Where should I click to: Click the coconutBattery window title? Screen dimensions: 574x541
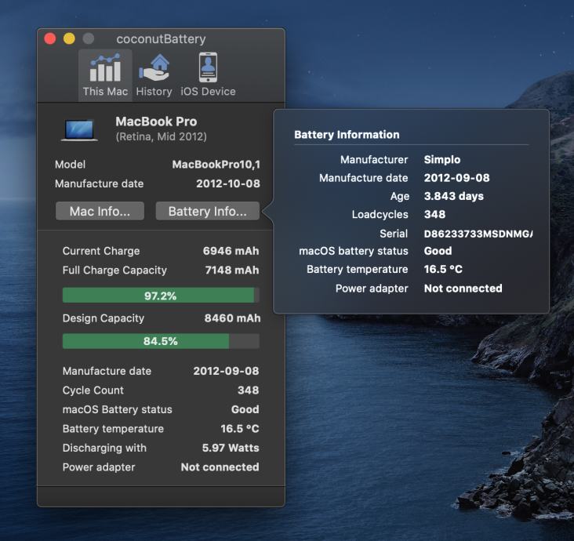161,38
